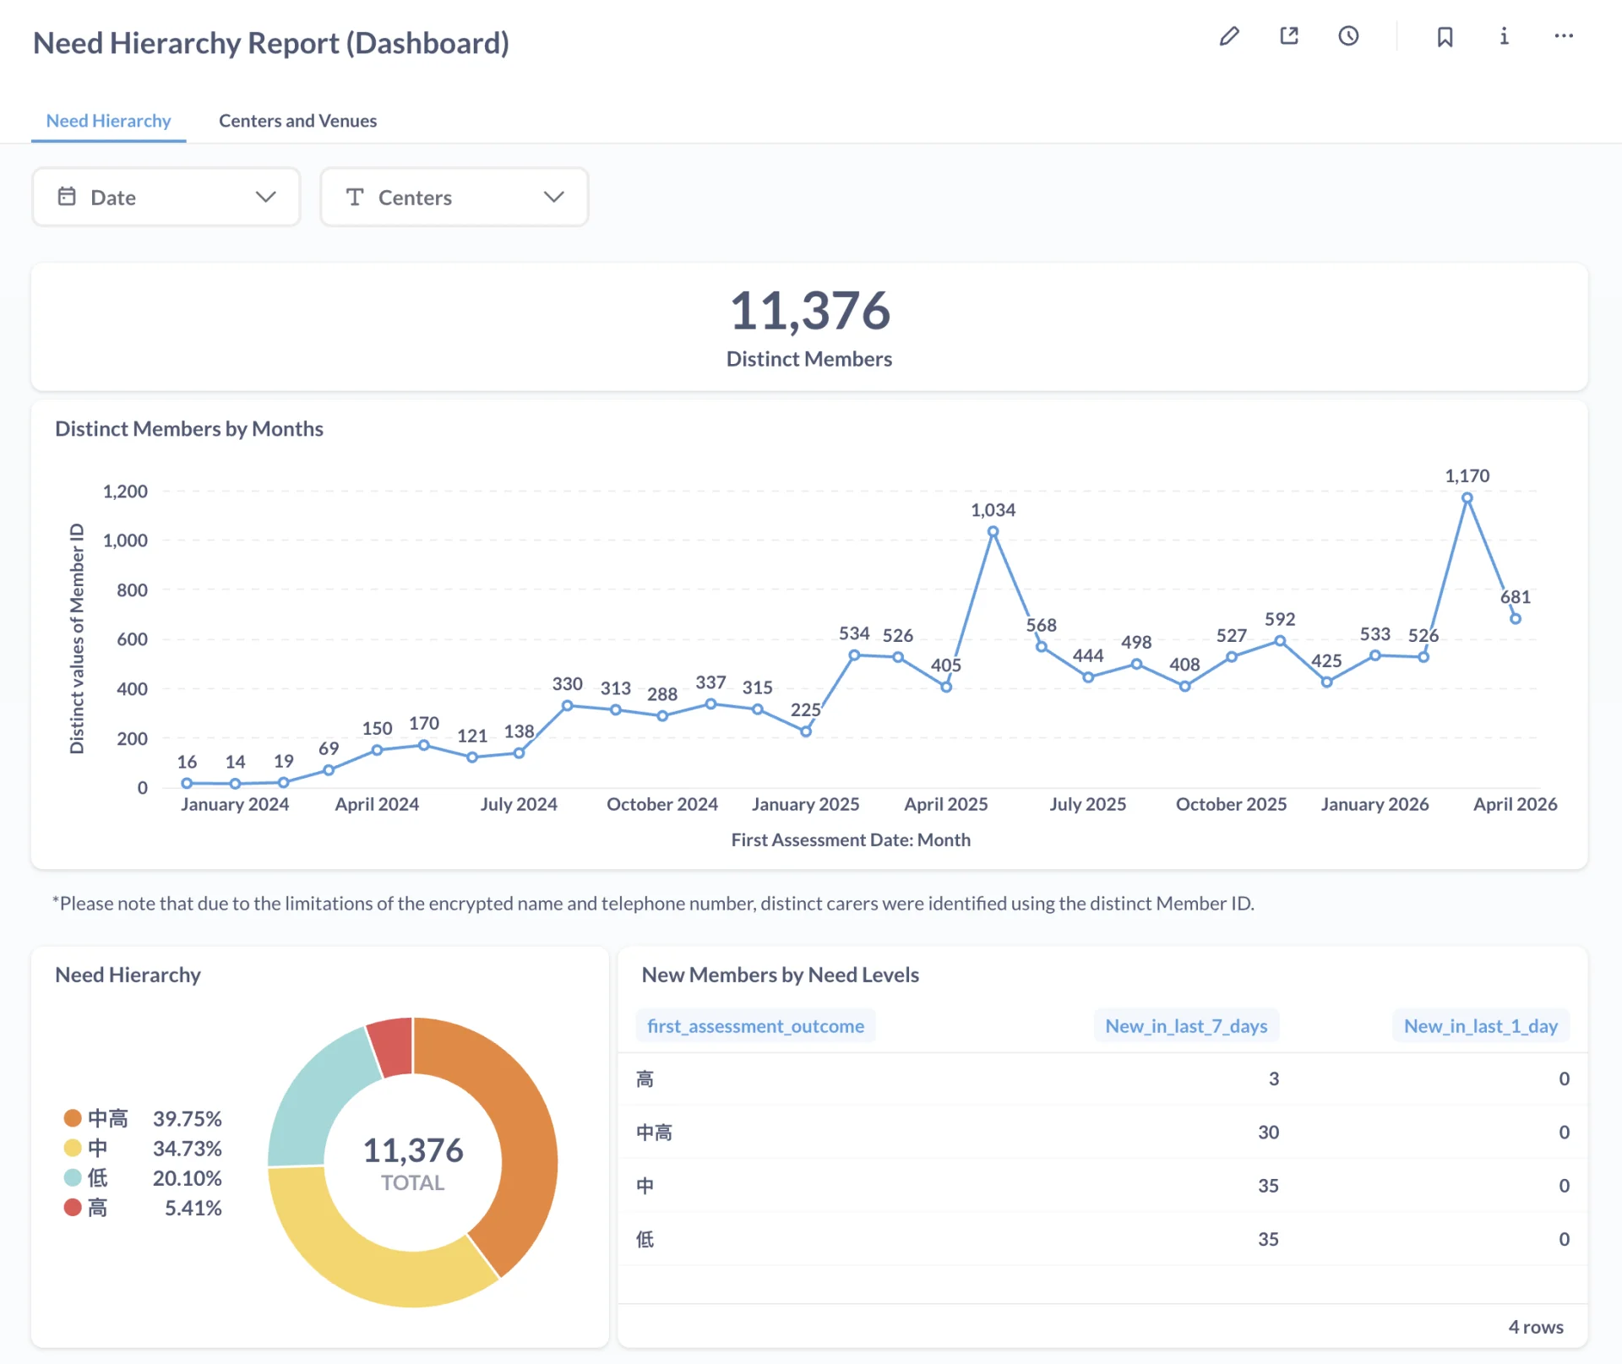Click the Distinct Members by Months title
Viewport: 1622px width, 1364px height.
pyautogui.click(x=189, y=429)
